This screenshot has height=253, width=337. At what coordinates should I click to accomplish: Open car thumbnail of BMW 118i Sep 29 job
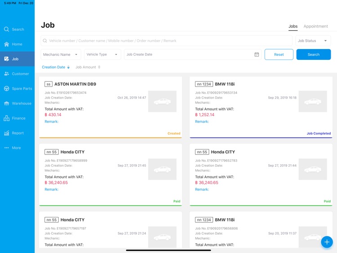[x=313, y=101]
